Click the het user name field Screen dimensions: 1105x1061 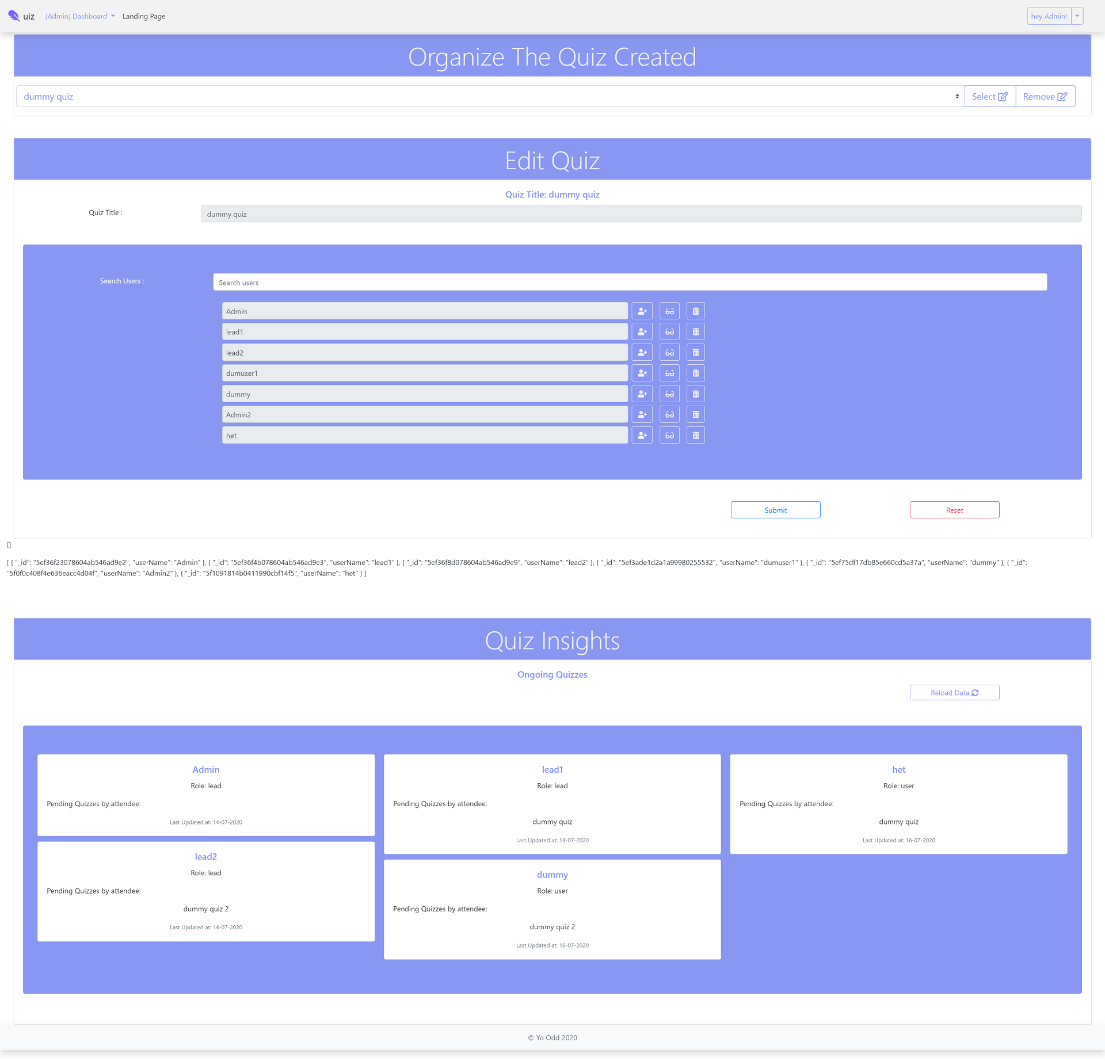click(x=425, y=436)
